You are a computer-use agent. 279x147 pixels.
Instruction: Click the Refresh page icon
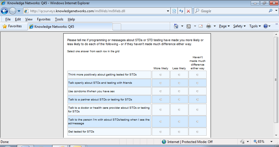(181, 11)
